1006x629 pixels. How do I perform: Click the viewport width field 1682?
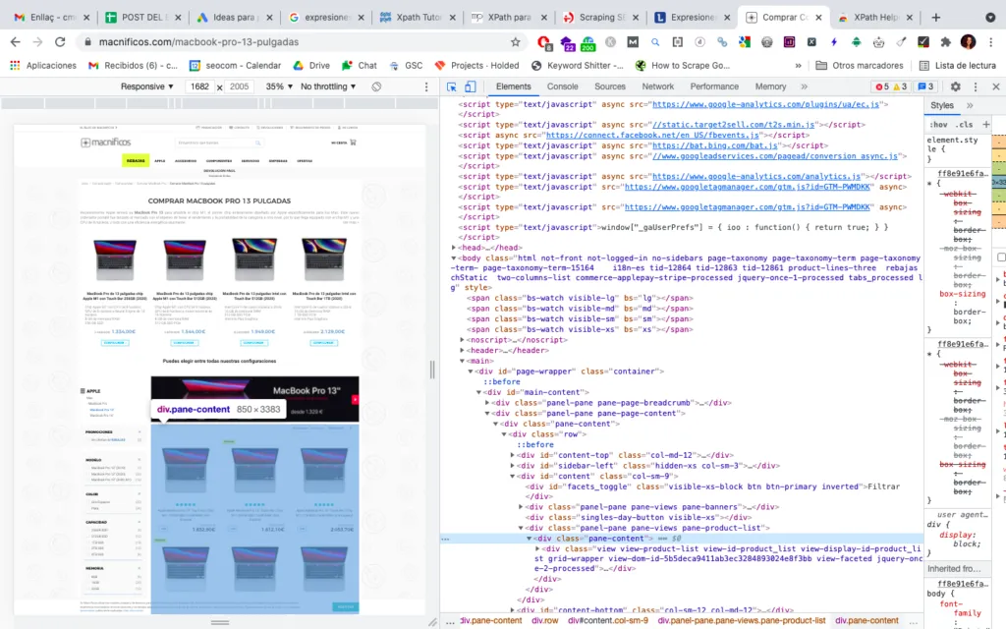point(200,86)
